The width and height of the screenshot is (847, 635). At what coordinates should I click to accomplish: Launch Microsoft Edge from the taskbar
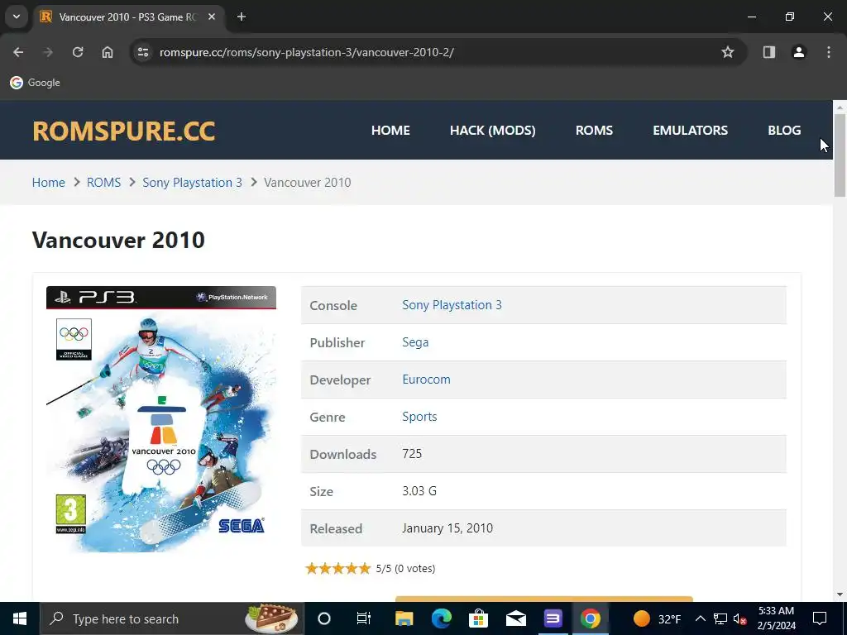[442, 618]
